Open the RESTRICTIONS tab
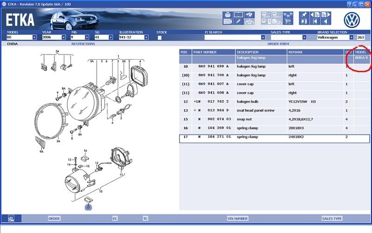The width and height of the screenshot is (372, 233). (83, 44)
